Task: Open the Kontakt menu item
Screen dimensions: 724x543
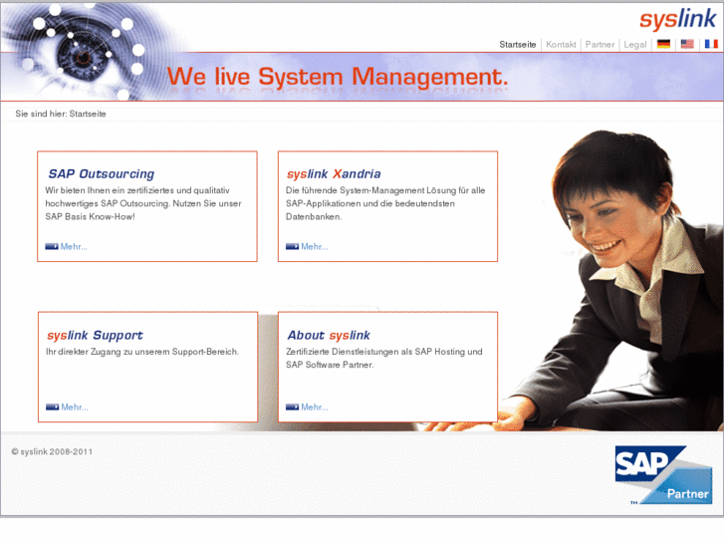Action: (561, 45)
